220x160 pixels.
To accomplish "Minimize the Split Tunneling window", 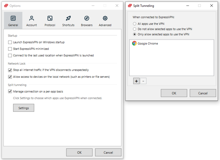I will tap(188, 6).
